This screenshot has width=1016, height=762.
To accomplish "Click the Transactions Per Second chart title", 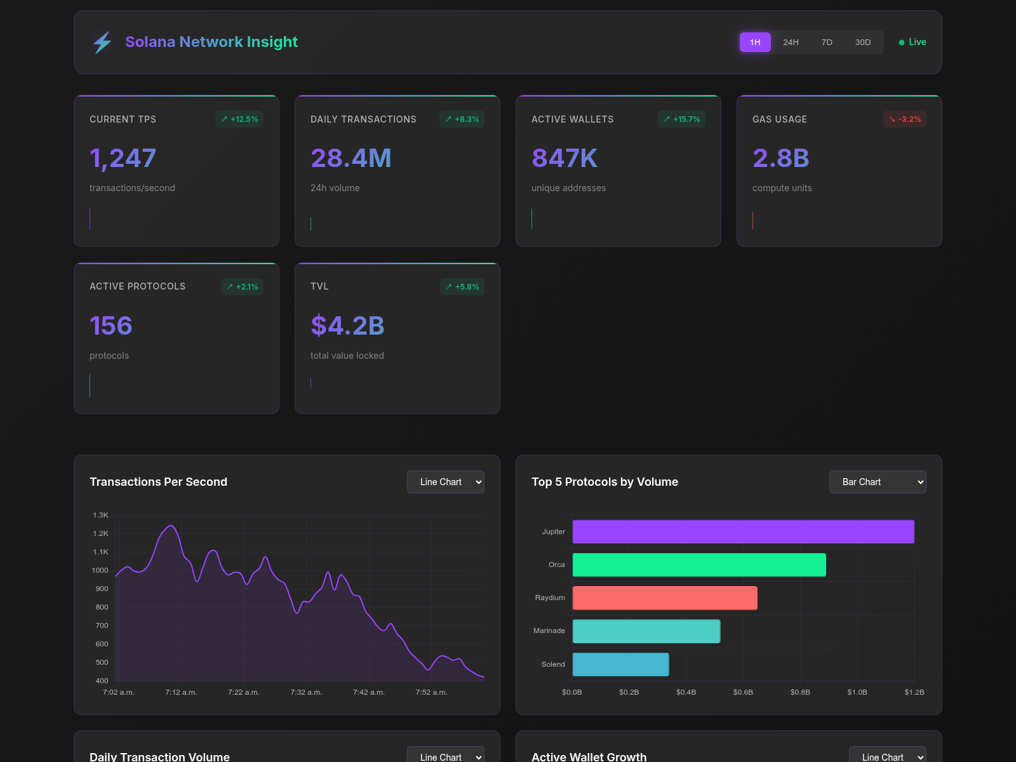I will (158, 482).
